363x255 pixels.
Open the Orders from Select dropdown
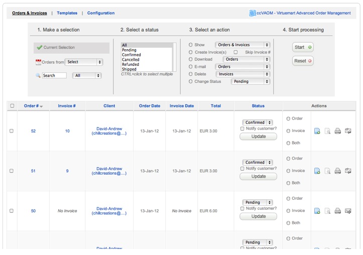pos(84,62)
